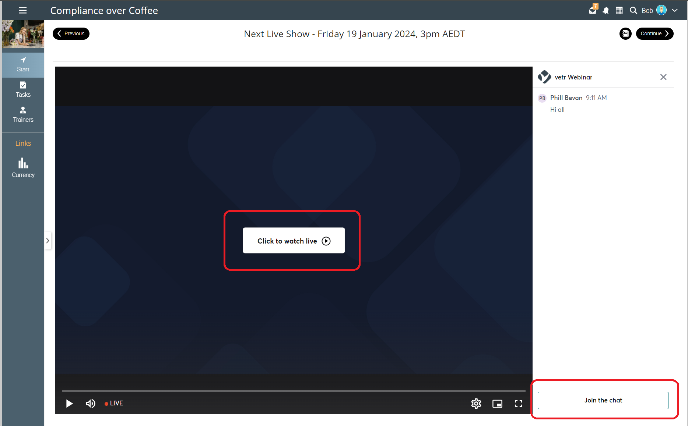Open the Currency sidebar link

click(23, 168)
